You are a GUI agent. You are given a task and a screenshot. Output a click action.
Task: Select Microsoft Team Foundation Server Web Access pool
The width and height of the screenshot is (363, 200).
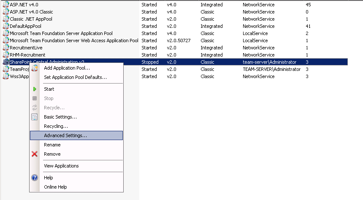[74, 41]
